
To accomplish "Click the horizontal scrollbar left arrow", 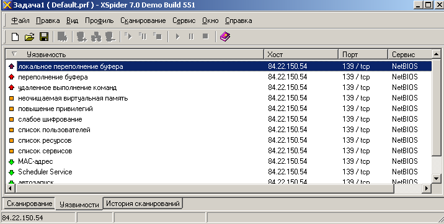I will 11,188.
